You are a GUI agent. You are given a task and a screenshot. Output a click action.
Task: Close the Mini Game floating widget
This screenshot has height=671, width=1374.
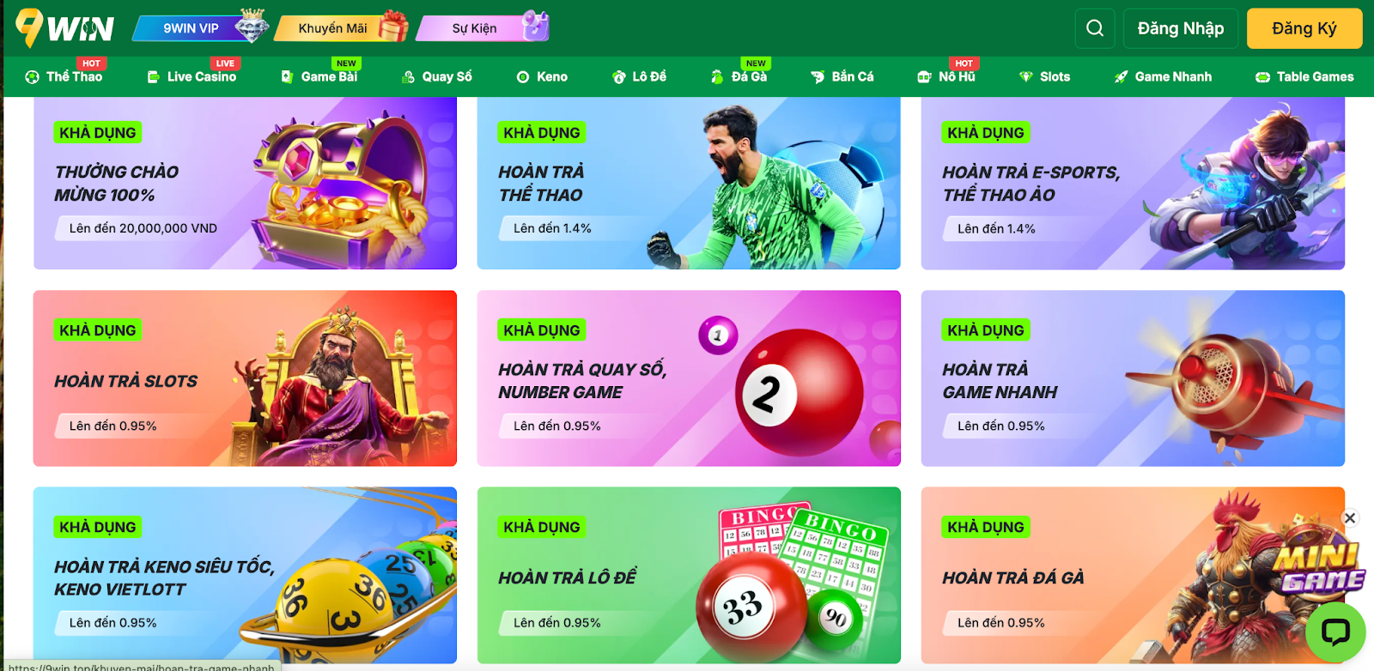click(1350, 518)
